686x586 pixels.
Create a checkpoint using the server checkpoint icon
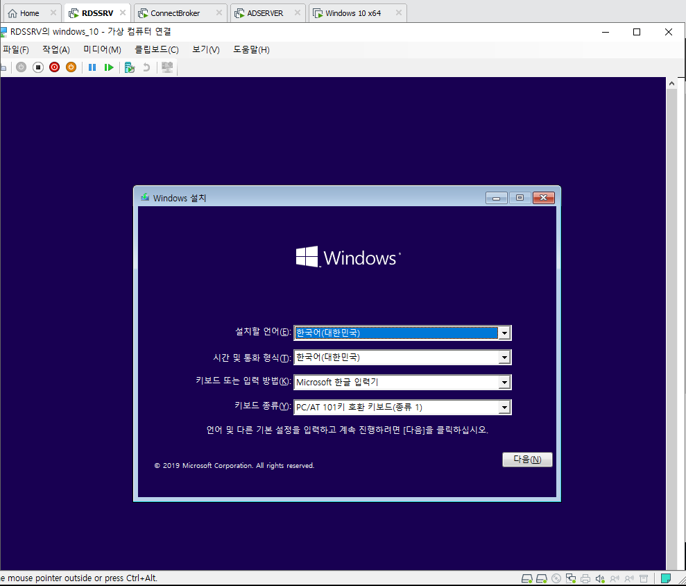(130, 67)
